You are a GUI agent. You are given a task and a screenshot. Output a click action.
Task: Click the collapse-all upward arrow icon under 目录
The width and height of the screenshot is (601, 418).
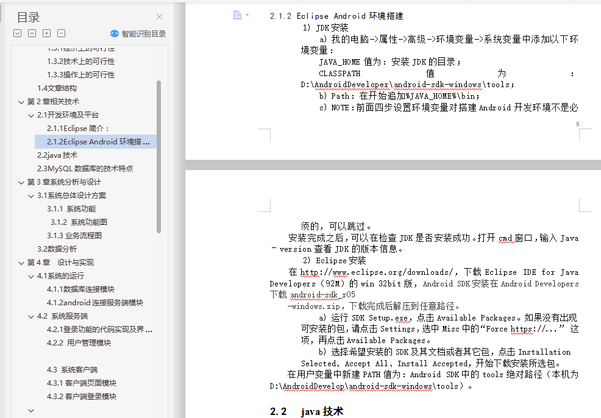pyautogui.click(x=32, y=34)
